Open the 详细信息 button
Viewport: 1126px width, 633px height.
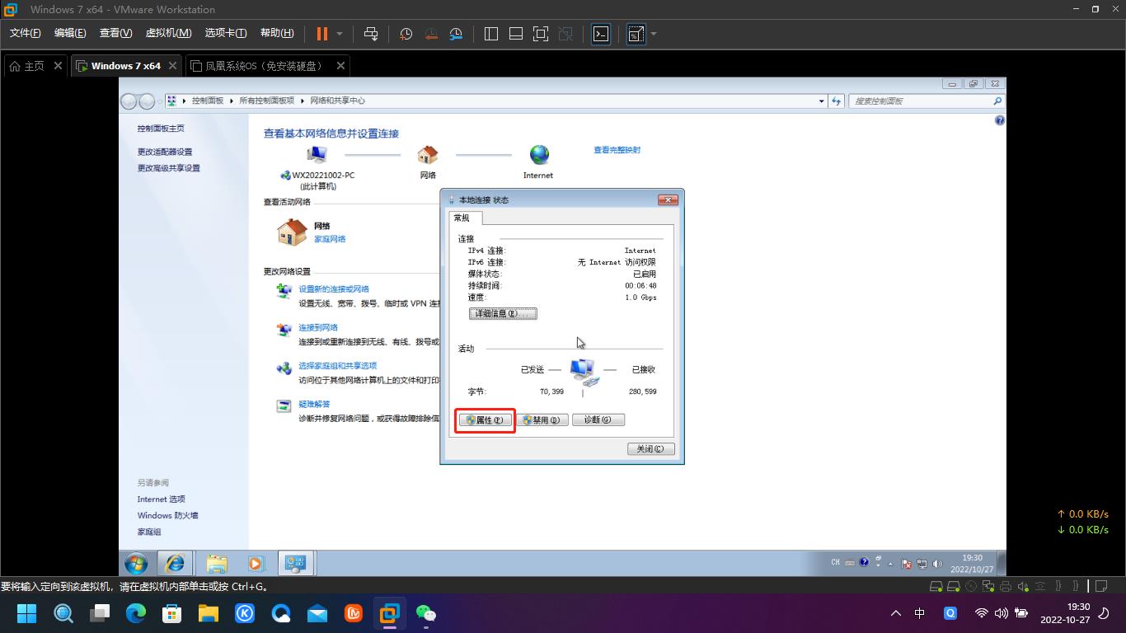[503, 313]
